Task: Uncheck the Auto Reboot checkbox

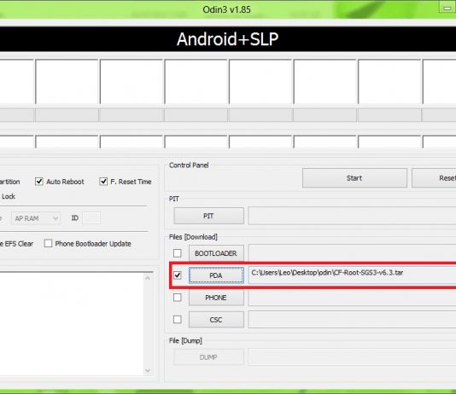Action: point(39,182)
